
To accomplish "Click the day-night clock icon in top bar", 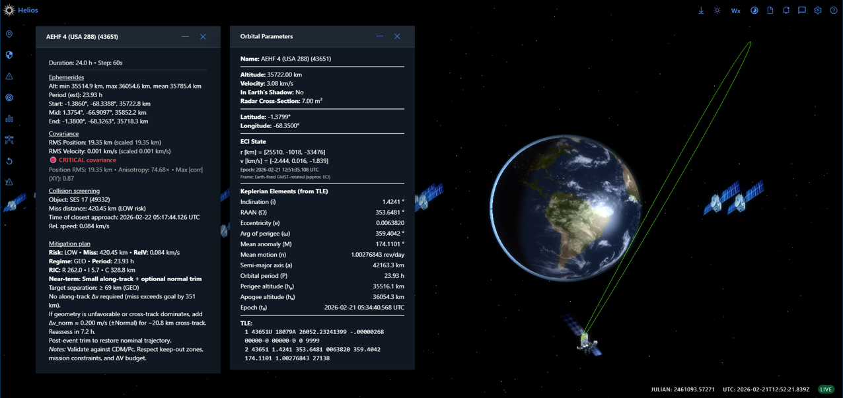I will (754, 11).
